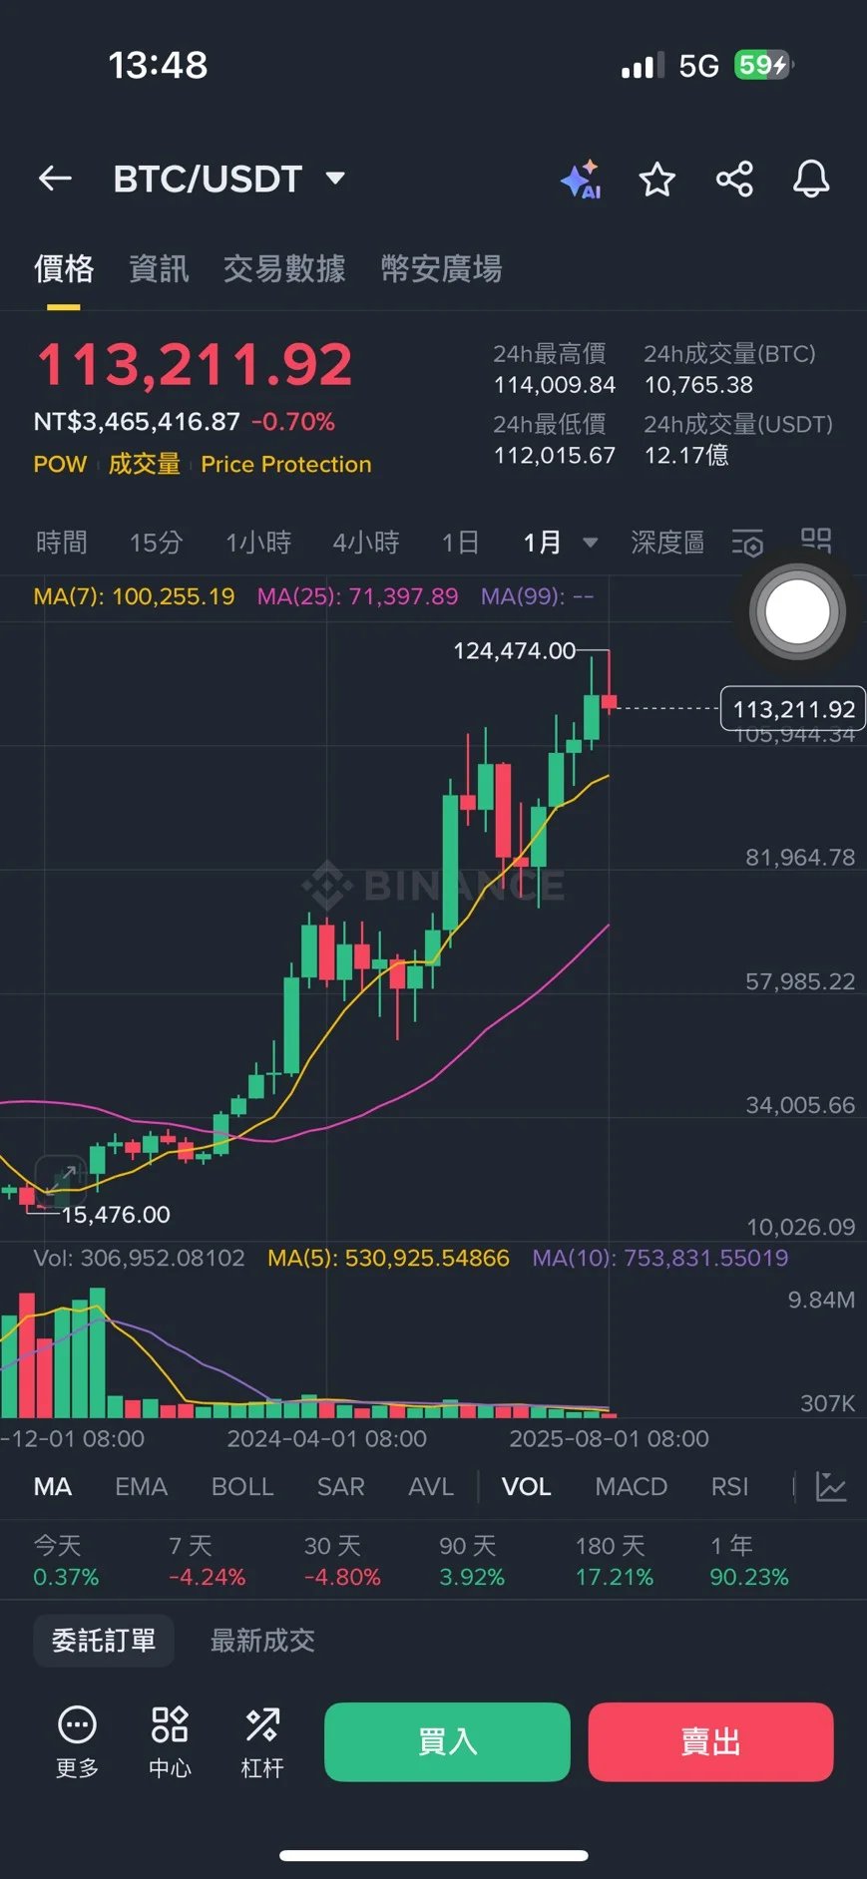Viewport: 867px width, 1879px height.
Task: Open the AI analysis sparkle icon
Action: click(581, 180)
